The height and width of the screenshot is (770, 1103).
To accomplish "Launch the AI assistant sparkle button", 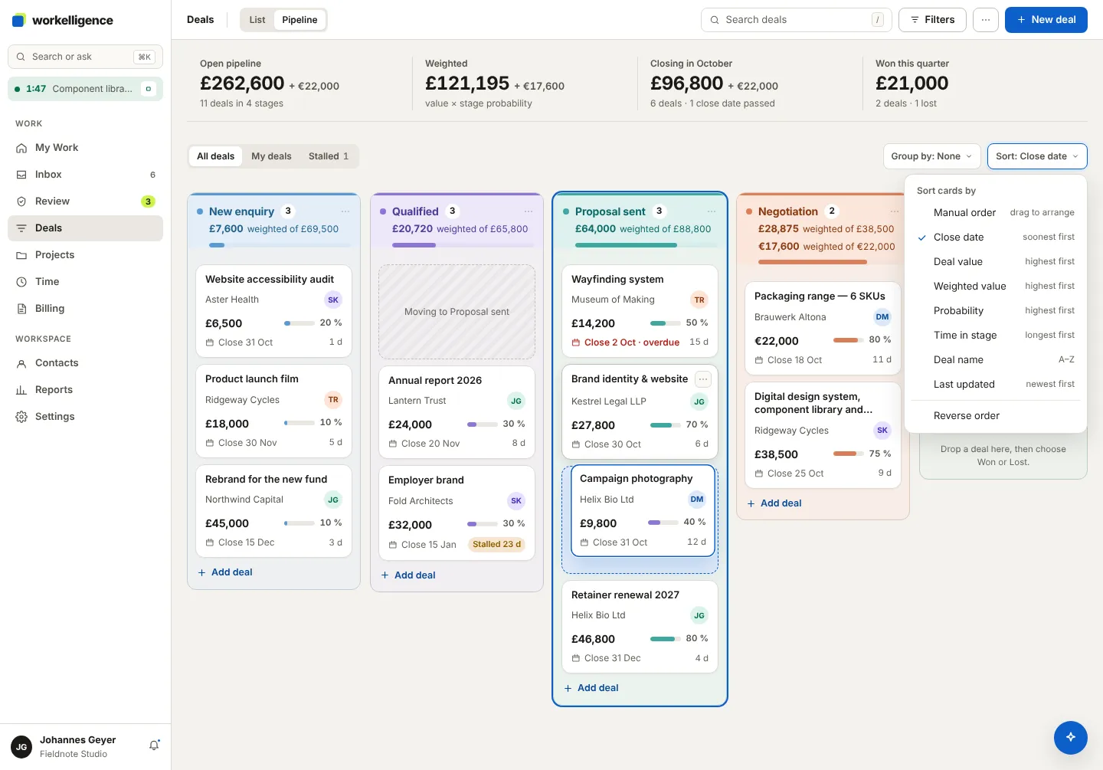I will [x=1071, y=737].
